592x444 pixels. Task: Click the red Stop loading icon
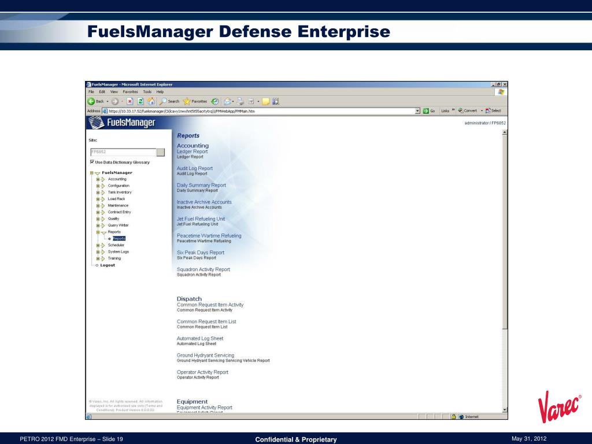pos(130,101)
